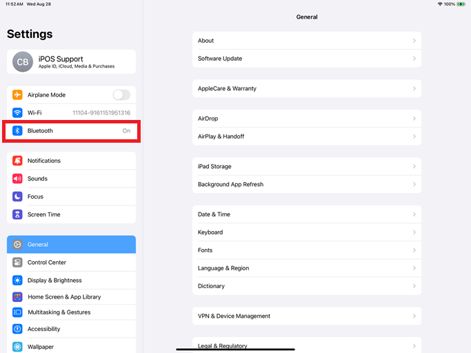Viewport: 471px width, 353px height.
Task: Tap the General gear icon
Action: (x=17, y=244)
